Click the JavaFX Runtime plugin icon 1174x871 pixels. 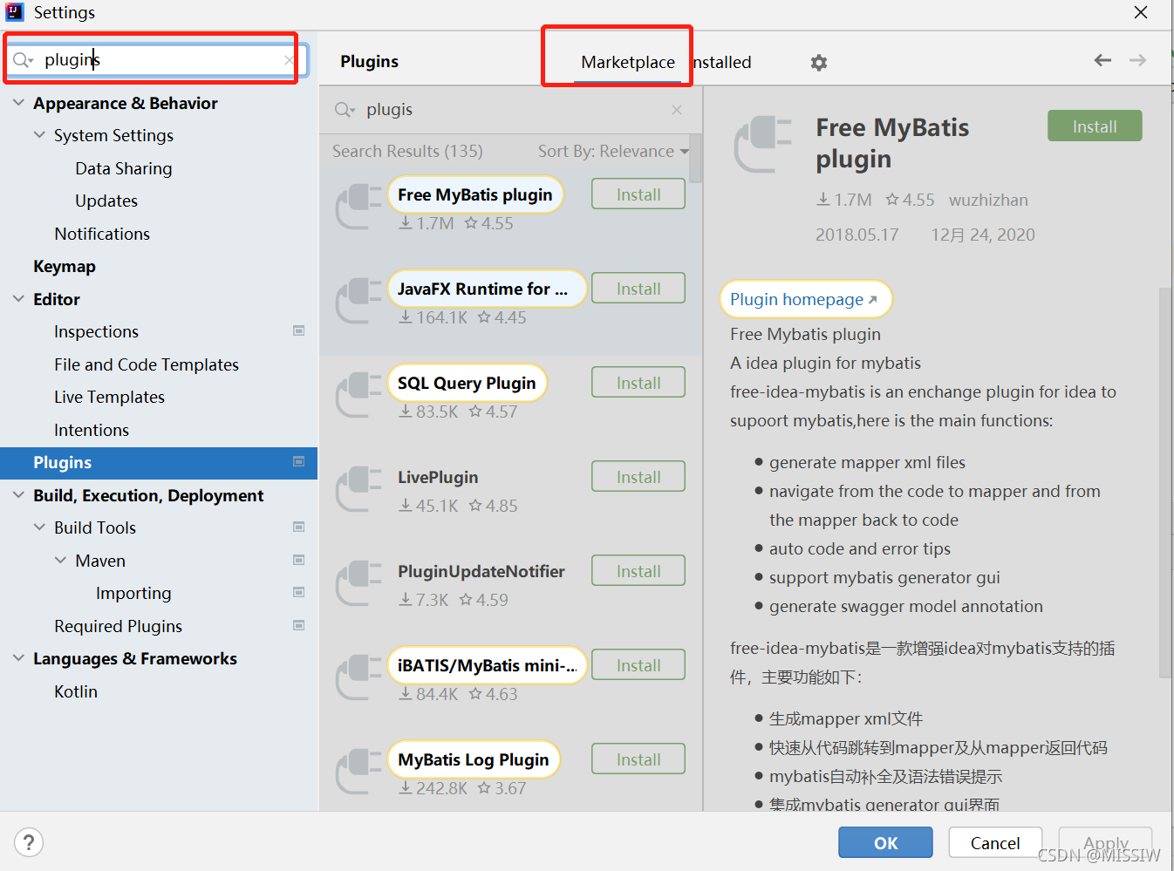[x=358, y=302]
